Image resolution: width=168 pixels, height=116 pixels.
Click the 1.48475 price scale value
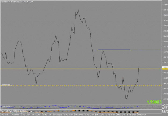click(165, 94)
